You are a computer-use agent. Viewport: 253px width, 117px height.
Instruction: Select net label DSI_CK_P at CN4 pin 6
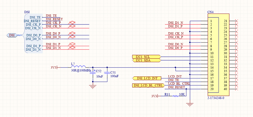click(x=176, y=37)
